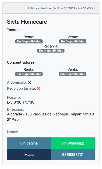Open the Sin página button
Image resolution: width=102 pixels, height=169 pixels.
(29, 143)
